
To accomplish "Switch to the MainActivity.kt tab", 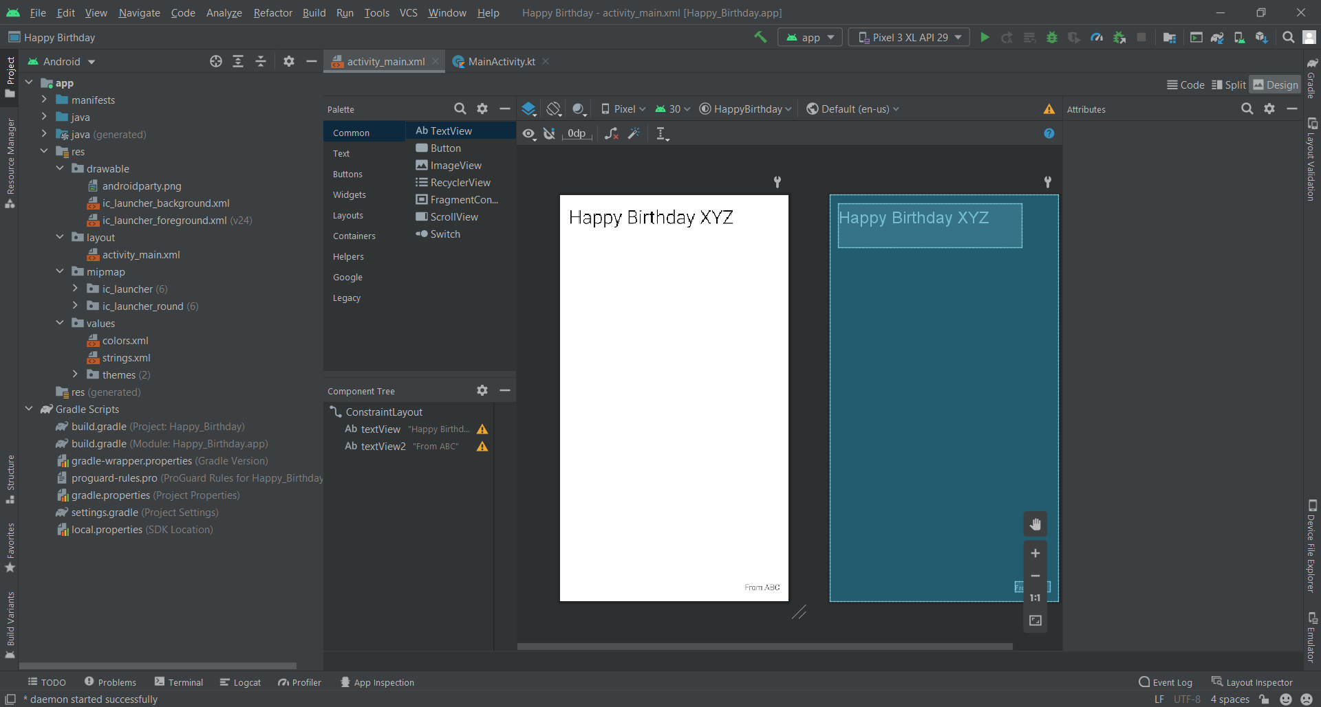I will (x=501, y=61).
